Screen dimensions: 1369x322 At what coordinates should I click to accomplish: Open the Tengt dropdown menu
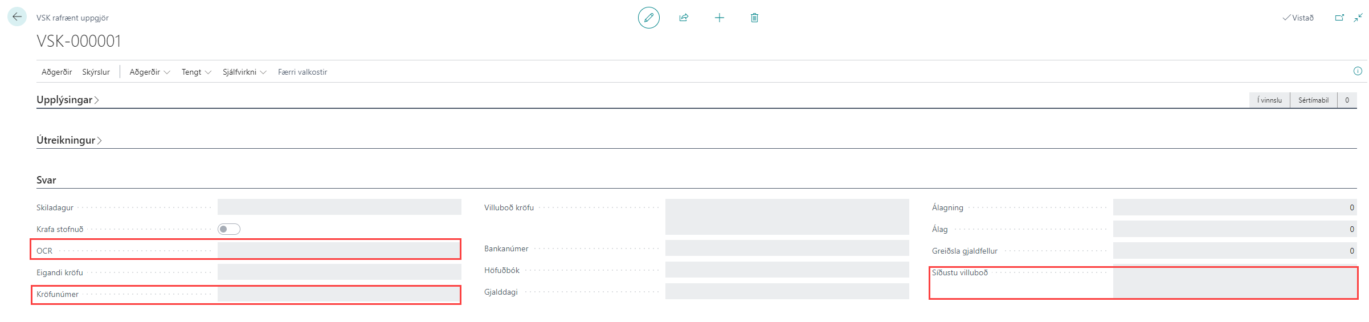click(x=196, y=72)
